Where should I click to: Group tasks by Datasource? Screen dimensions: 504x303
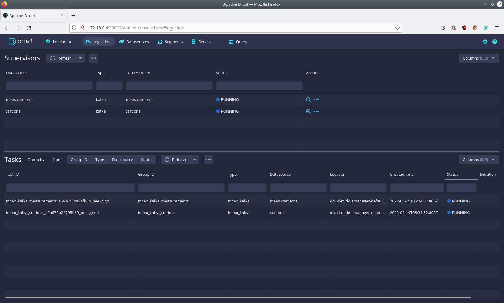122,160
